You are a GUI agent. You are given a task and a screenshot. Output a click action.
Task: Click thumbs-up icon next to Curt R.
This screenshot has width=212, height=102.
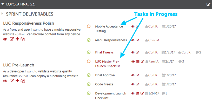click(x=180, y=52)
